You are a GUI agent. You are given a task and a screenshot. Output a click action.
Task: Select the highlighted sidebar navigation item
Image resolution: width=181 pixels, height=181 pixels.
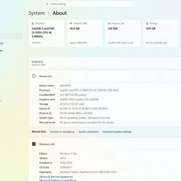12,36
